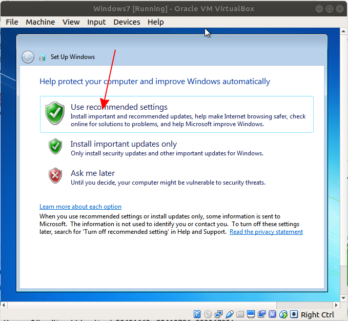Open the Input menu
The height and width of the screenshot is (321, 348).
point(96,22)
